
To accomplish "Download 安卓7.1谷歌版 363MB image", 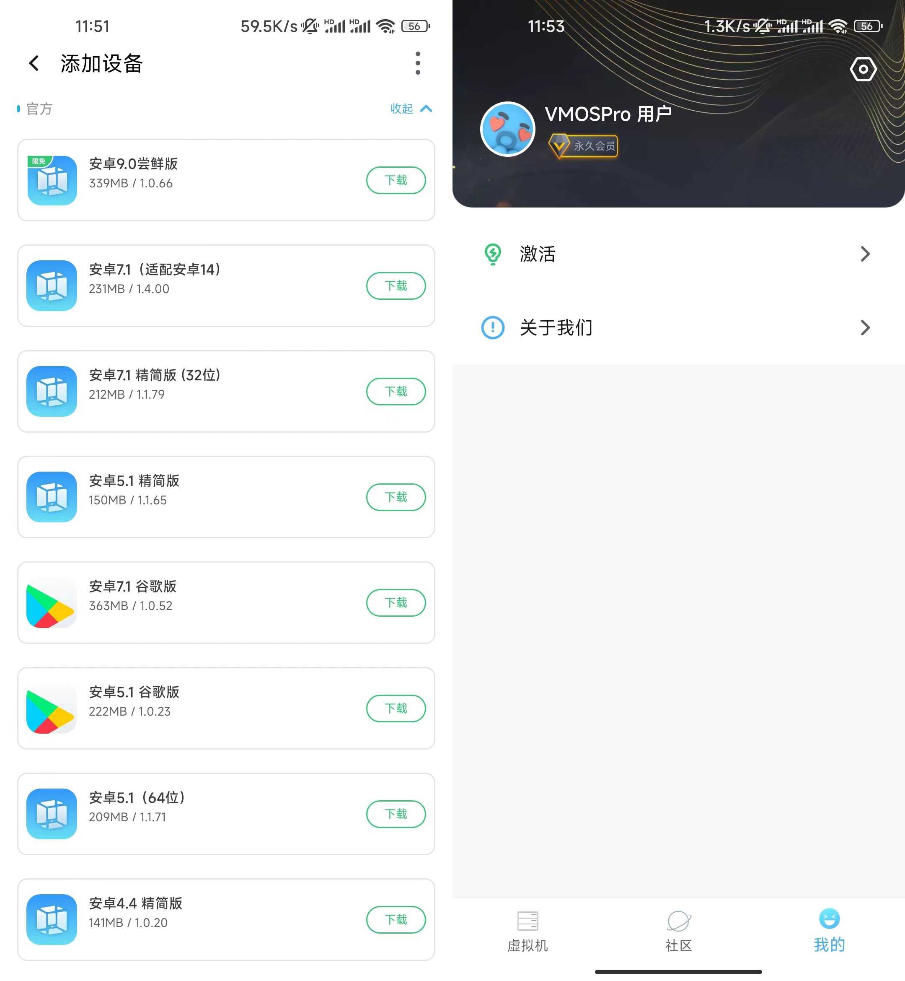I will click(394, 602).
